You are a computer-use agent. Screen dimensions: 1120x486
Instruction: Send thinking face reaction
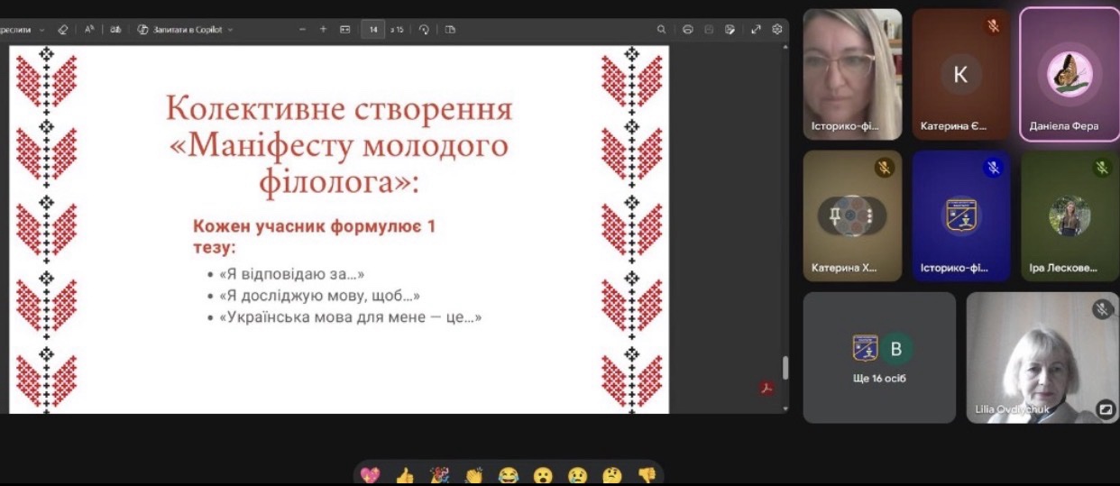(x=611, y=474)
